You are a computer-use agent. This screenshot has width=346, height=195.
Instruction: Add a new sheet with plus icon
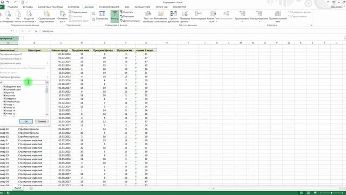(31, 188)
